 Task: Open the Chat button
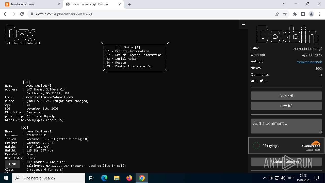point(13,164)
